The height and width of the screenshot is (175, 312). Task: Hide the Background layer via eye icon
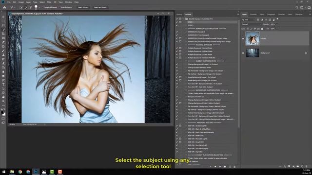coord(243,53)
